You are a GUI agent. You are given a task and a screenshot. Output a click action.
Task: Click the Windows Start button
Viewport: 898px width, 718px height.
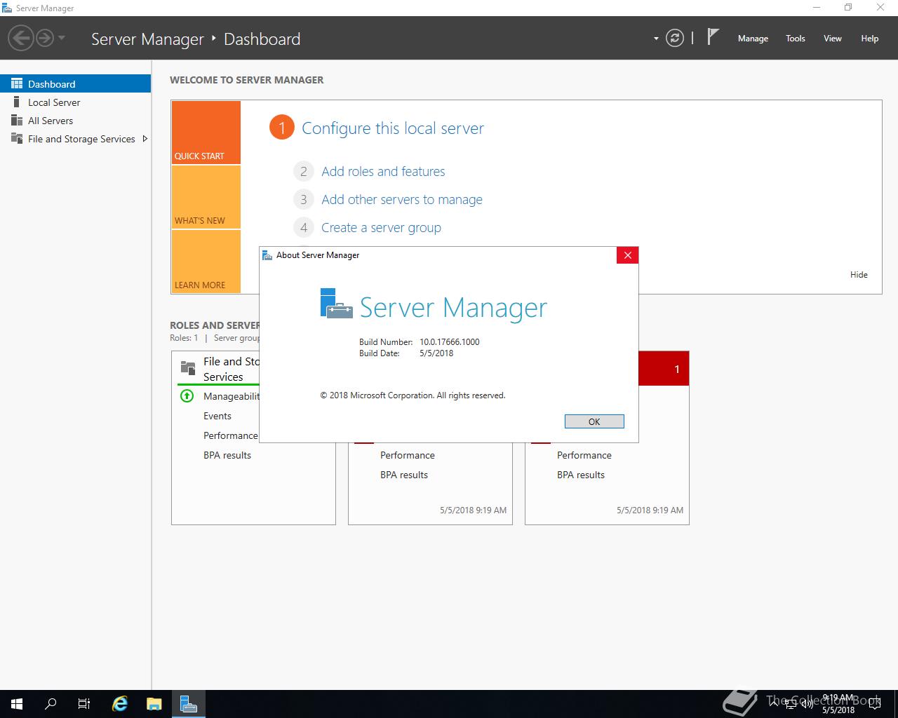[x=17, y=703]
